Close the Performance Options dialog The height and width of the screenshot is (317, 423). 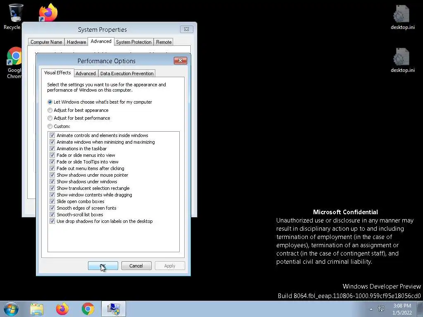[x=181, y=61]
